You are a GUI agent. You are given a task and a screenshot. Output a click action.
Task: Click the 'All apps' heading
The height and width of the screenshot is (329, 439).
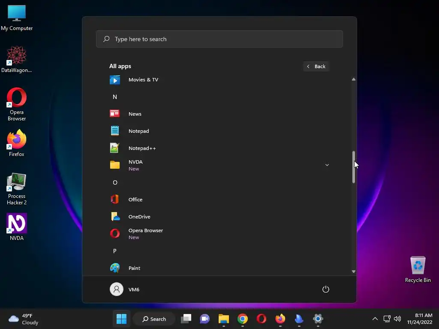tap(120, 66)
